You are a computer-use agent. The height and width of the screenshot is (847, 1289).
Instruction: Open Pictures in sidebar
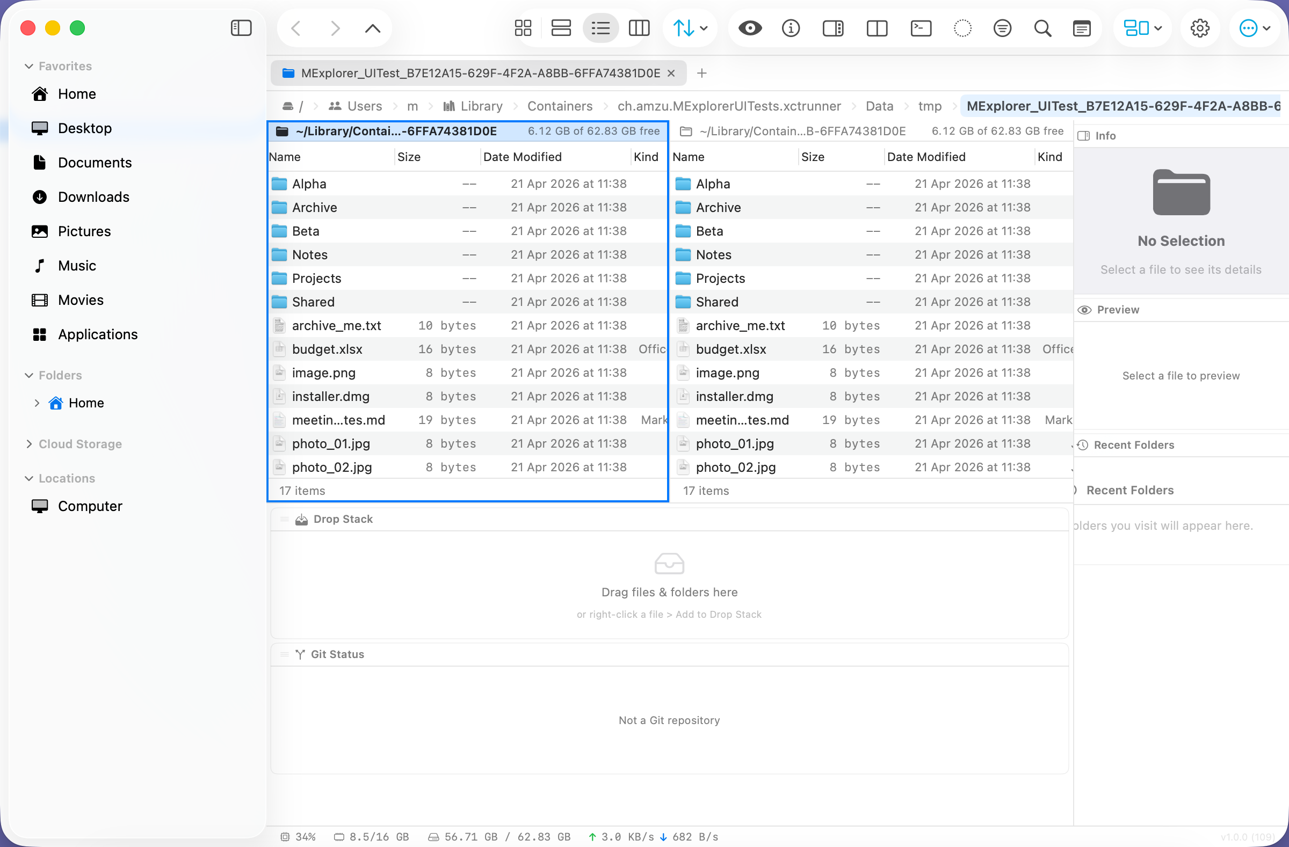coord(84,231)
